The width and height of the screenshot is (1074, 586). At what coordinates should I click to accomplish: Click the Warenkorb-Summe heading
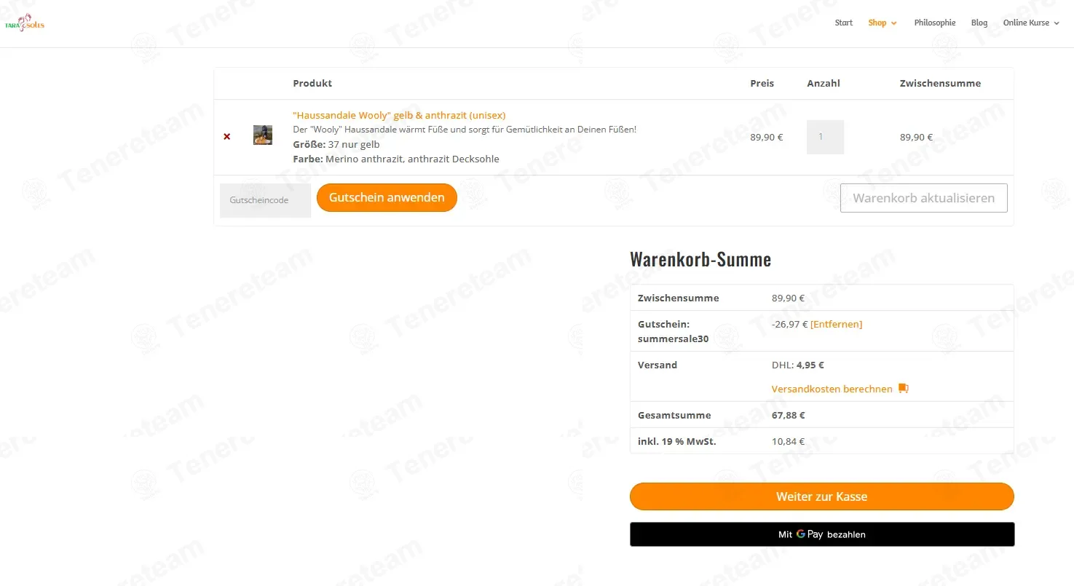tap(700, 259)
